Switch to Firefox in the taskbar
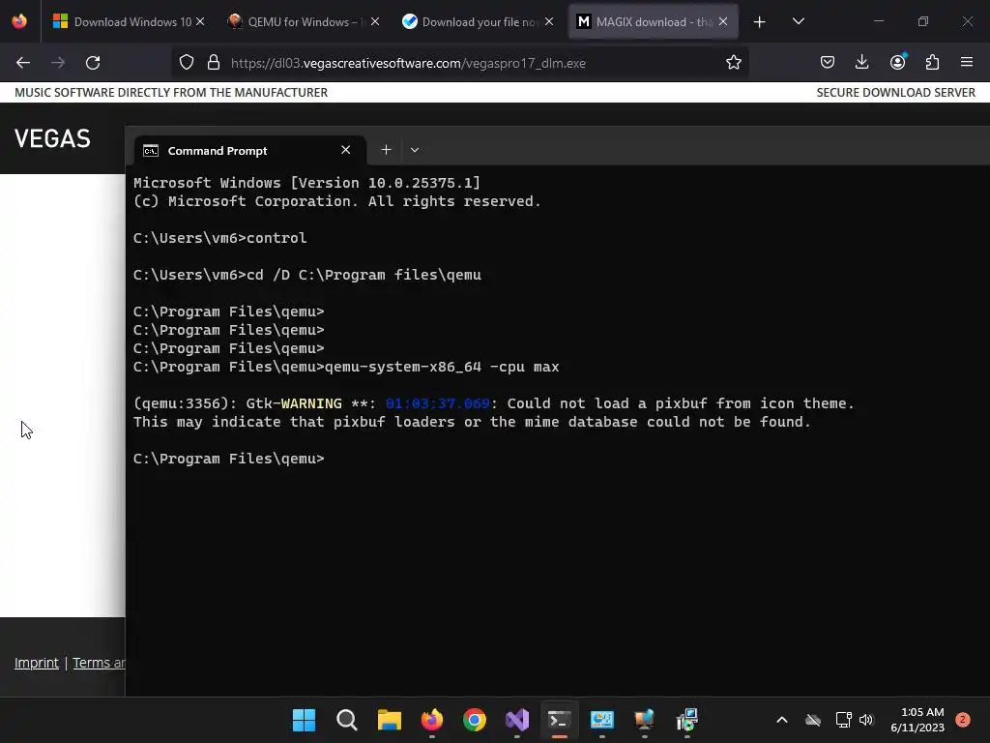The width and height of the screenshot is (990, 743). [x=432, y=720]
